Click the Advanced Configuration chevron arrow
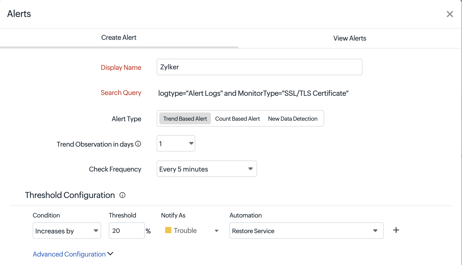Image resolution: width=462 pixels, height=265 pixels. [110, 254]
